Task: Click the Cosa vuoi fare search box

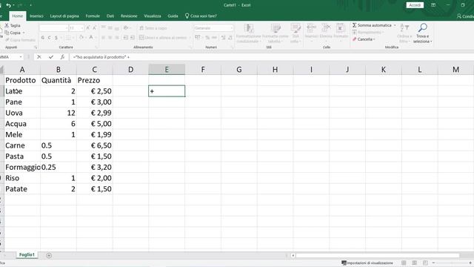Action: click(201, 16)
